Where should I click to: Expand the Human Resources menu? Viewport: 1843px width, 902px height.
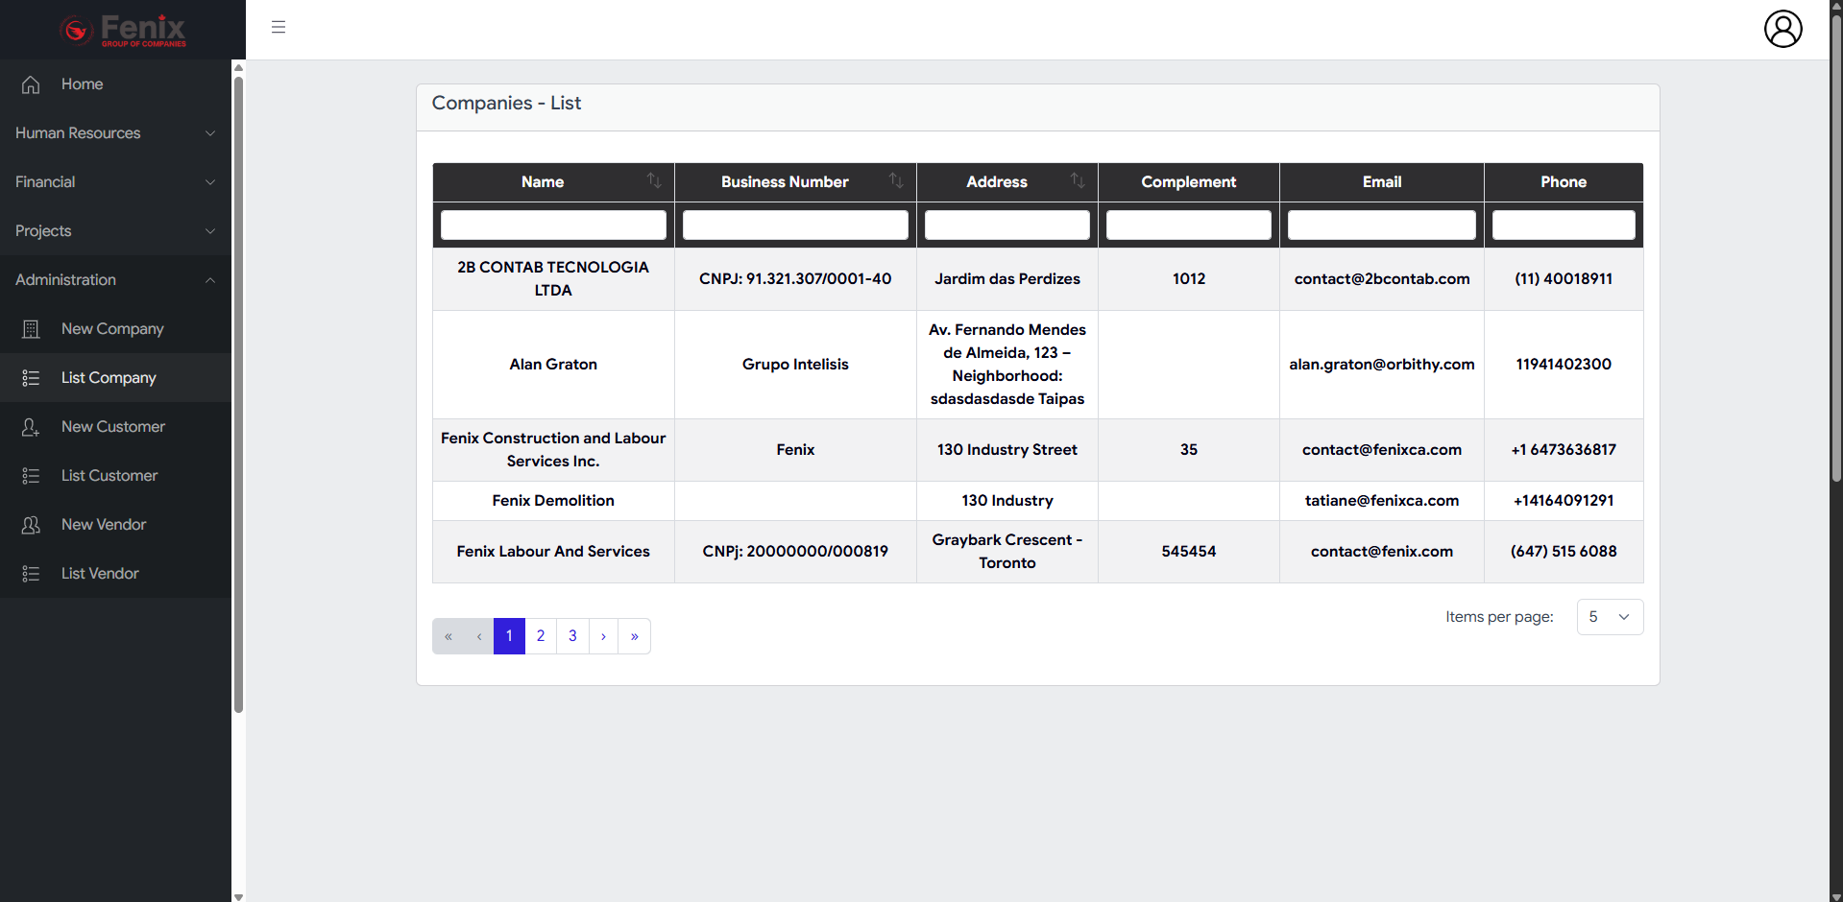(115, 133)
